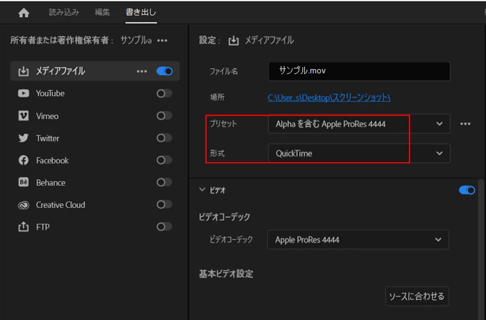
Task: Click the Creative Cloud icon
Action: pos(23,205)
